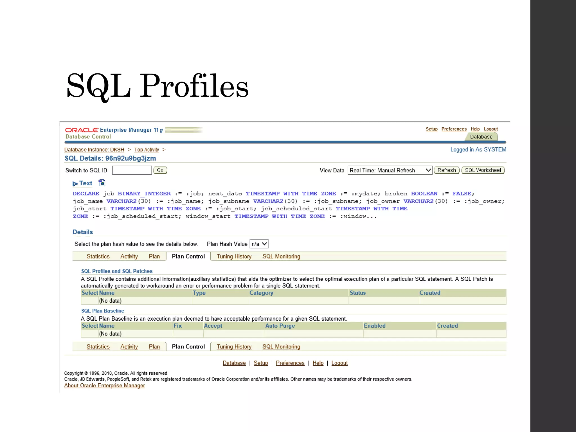Select the lower Plan Control tab

pos(188,347)
